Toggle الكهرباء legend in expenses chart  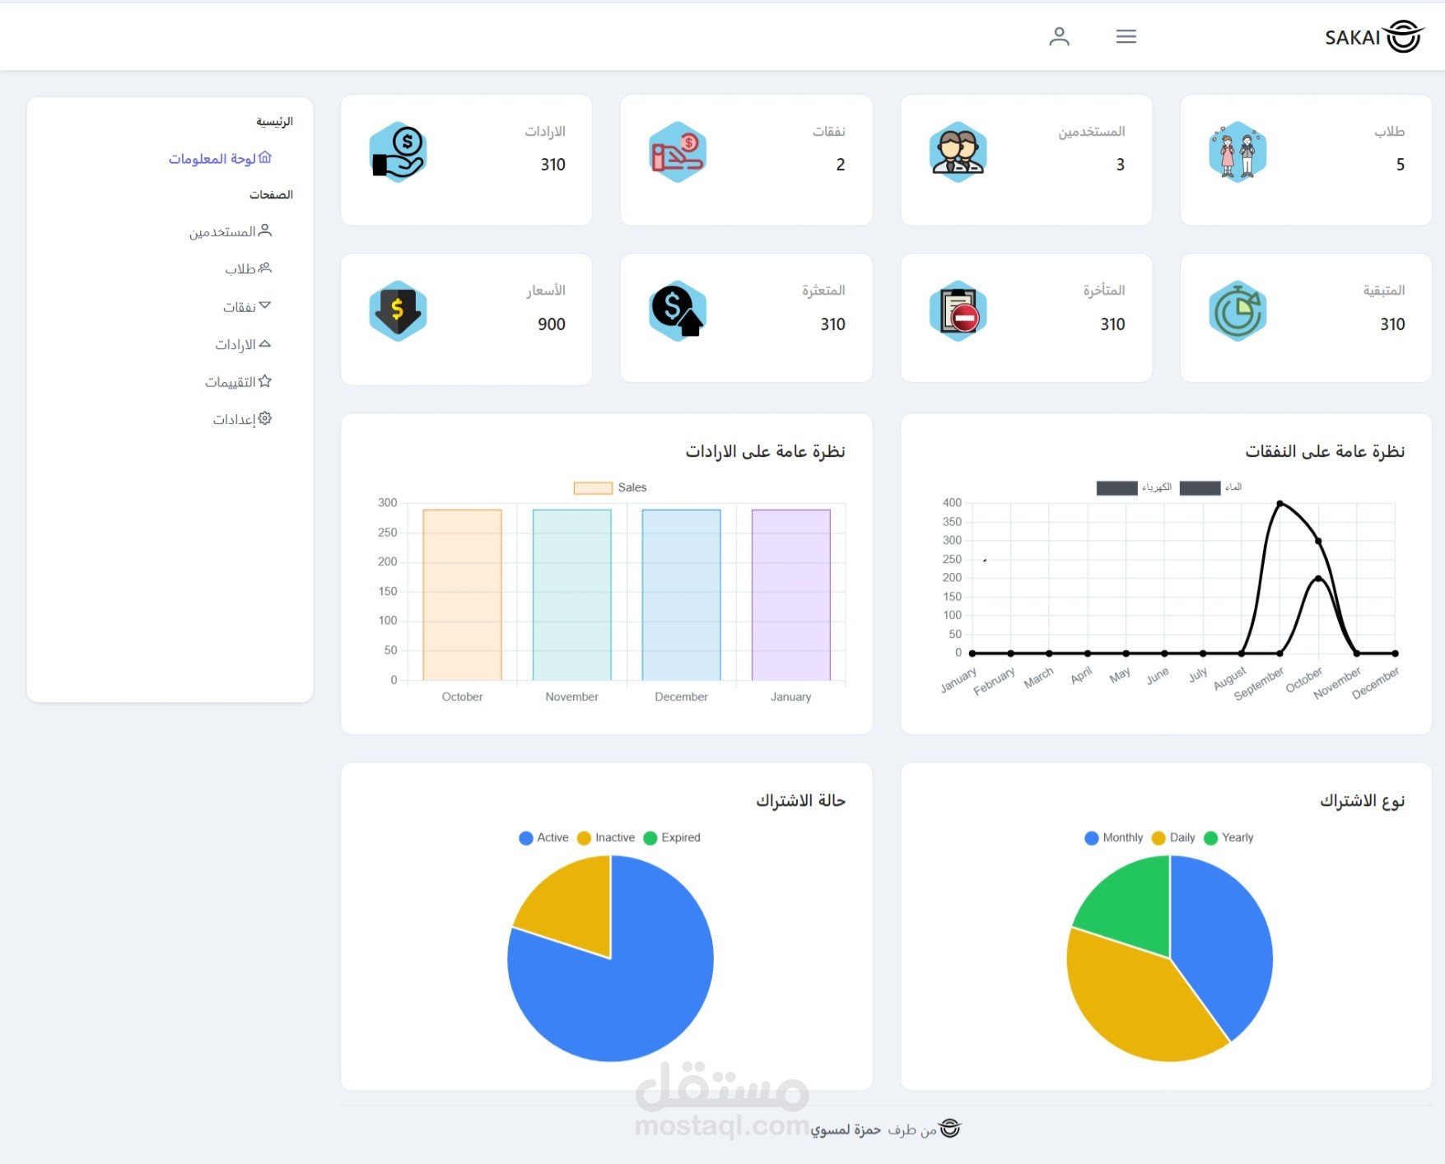point(1134,487)
